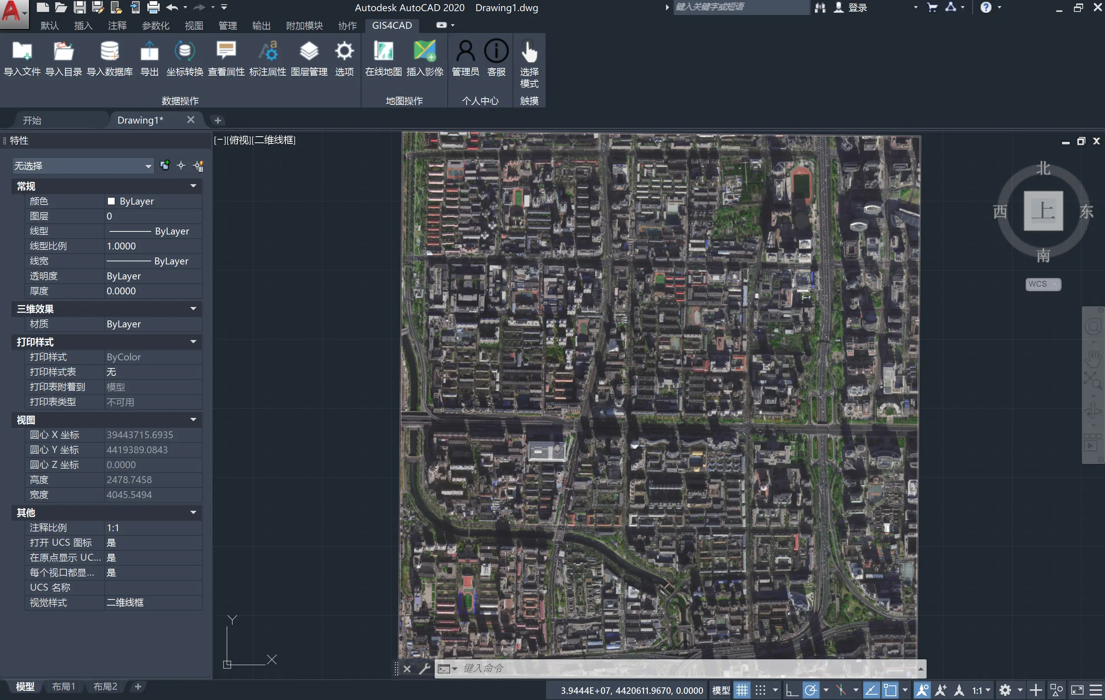Collapse the 常规 properties section
This screenshot has height=700, width=1105.
pos(193,186)
